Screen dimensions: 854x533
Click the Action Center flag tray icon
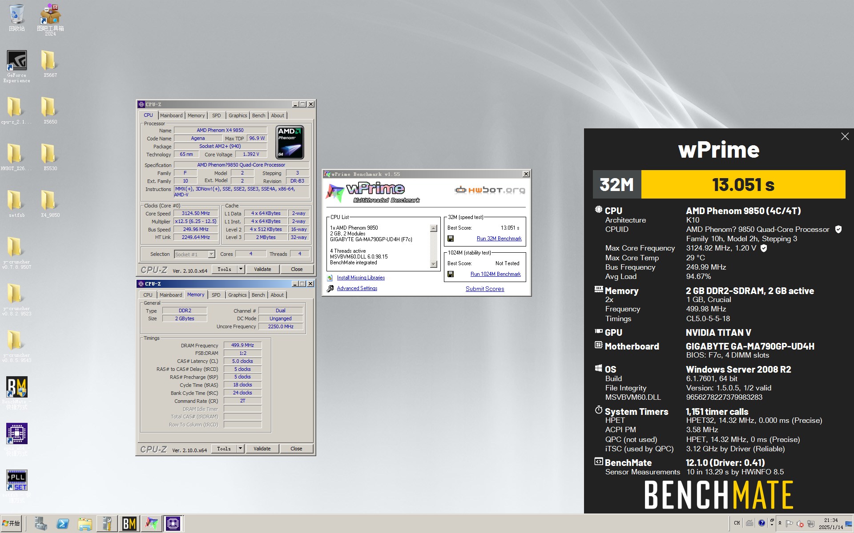[790, 524]
